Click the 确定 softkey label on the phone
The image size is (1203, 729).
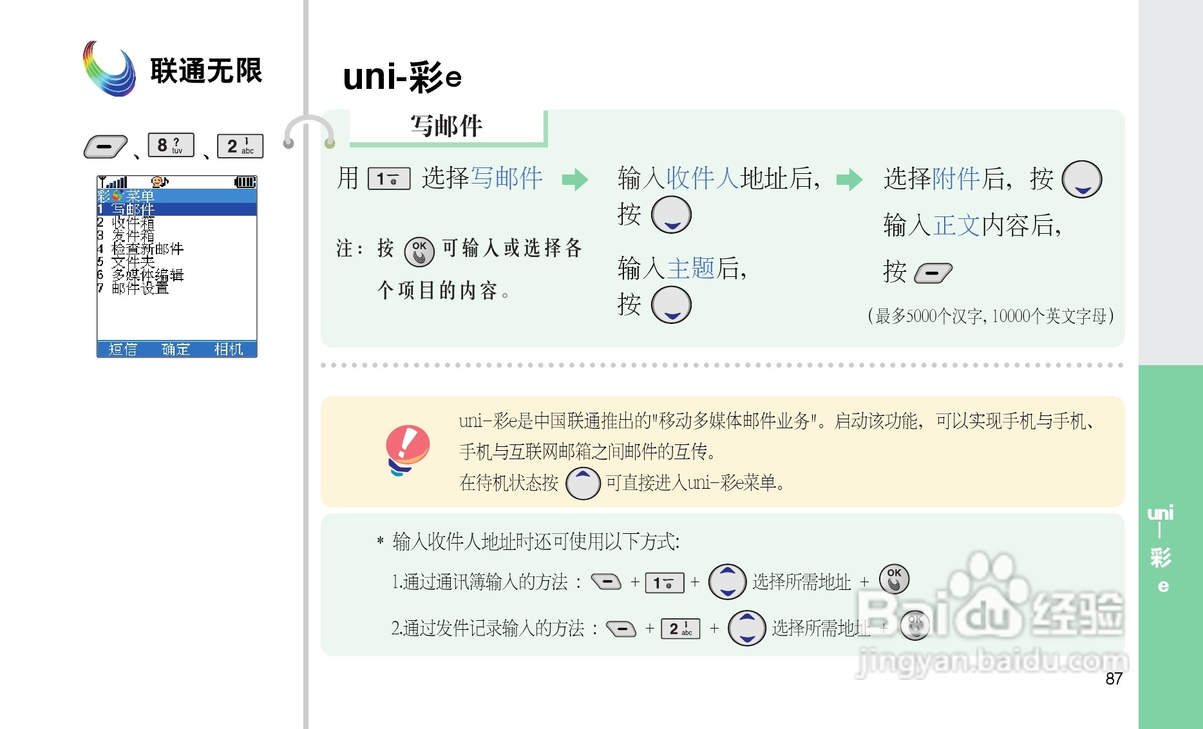[x=176, y=349]
